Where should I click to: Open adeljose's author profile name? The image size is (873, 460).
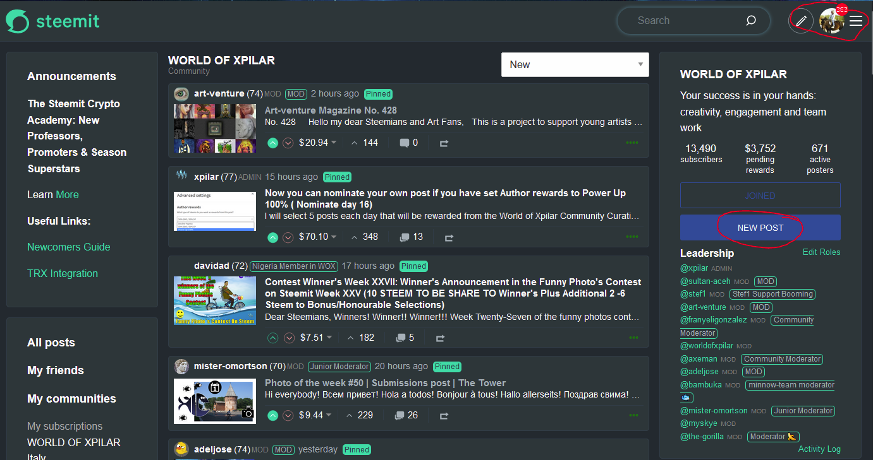tap(214, 449)
